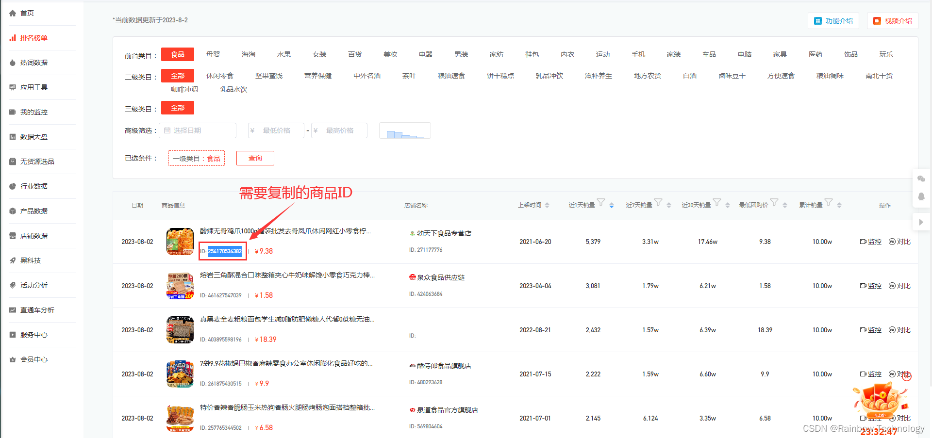This screenshot has height=438, width=932.
Task: Click 监控 for 酥侍郎食品旗舰店 row
Action: coord(871,374)
